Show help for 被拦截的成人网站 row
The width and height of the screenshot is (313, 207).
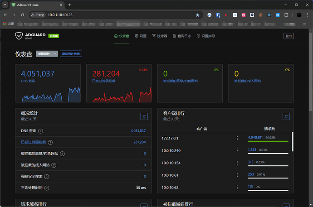pos(54,165)
